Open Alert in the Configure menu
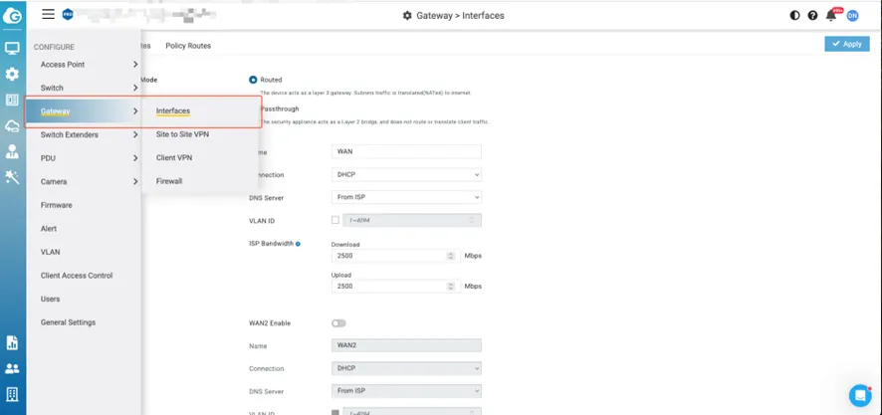Viewport: 882px width, 415px height. [x=49, y=229]
